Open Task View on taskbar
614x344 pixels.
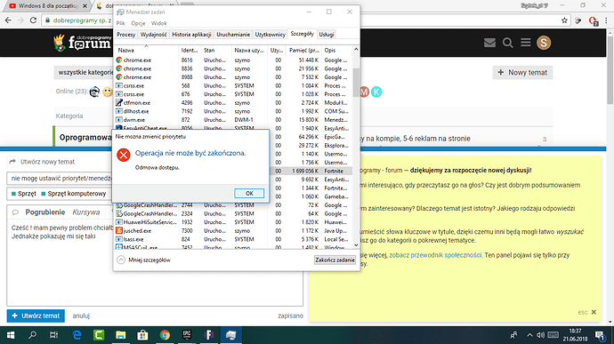(x=53, y=335)
